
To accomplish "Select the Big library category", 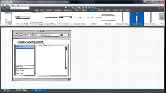I will [42, 11].
